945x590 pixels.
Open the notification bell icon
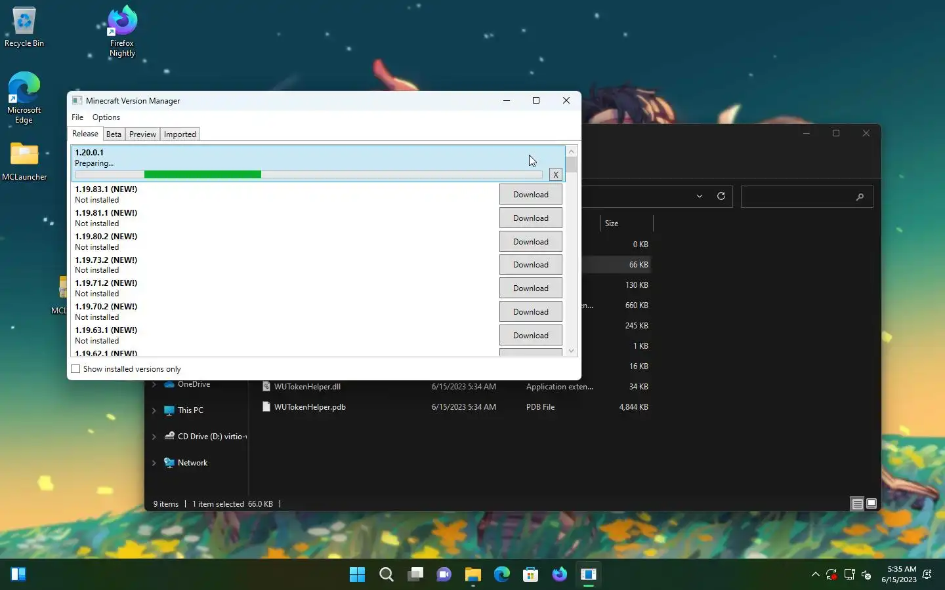(927, 575)
